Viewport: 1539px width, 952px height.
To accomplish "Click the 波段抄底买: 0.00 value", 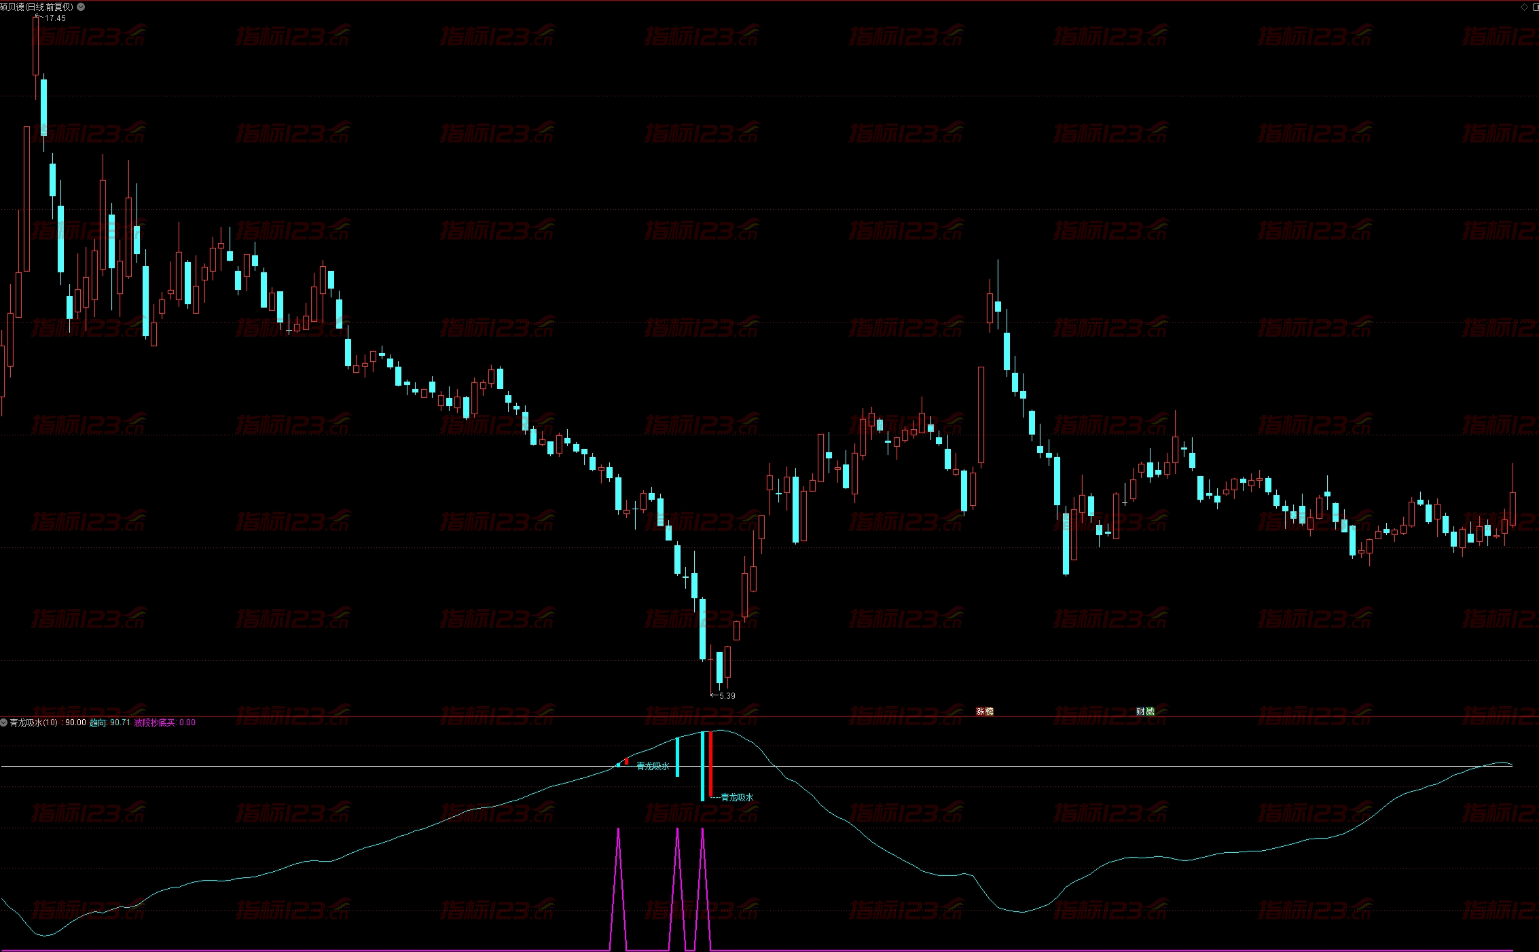I will point(165,722).
